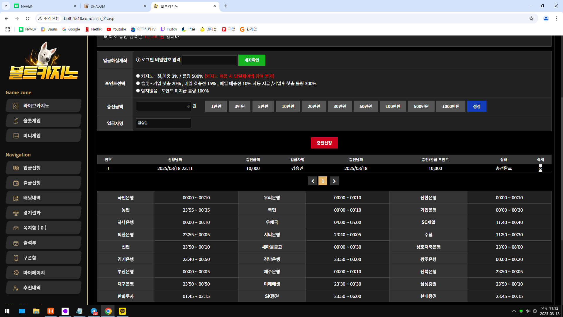Delete deposit record with X icon
Screen dimensions: 563x317
[540, 168]
